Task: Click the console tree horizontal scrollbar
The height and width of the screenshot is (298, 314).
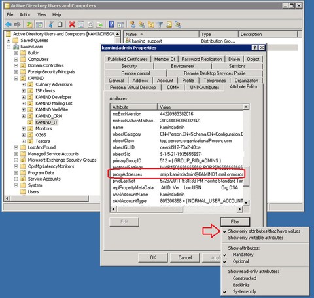Action: pyautogui.click(x=50, y=198)
